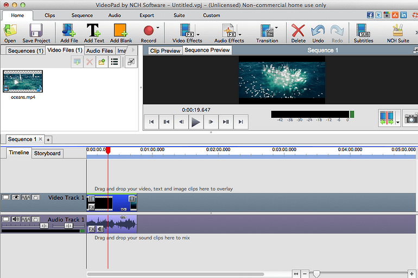
Task: Switch to the Export ribbon tab
Action: tap(147, 15)
